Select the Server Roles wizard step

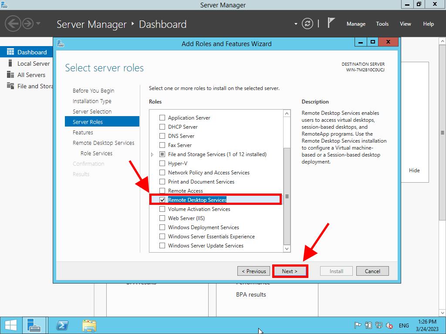(x=102, y=122)
